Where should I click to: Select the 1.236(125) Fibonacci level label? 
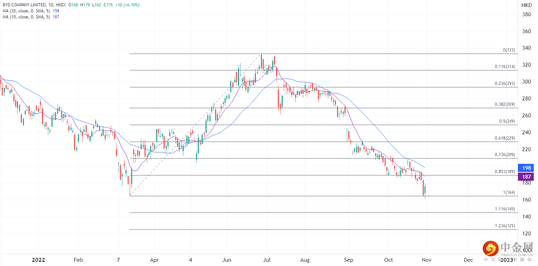[505, 226]
